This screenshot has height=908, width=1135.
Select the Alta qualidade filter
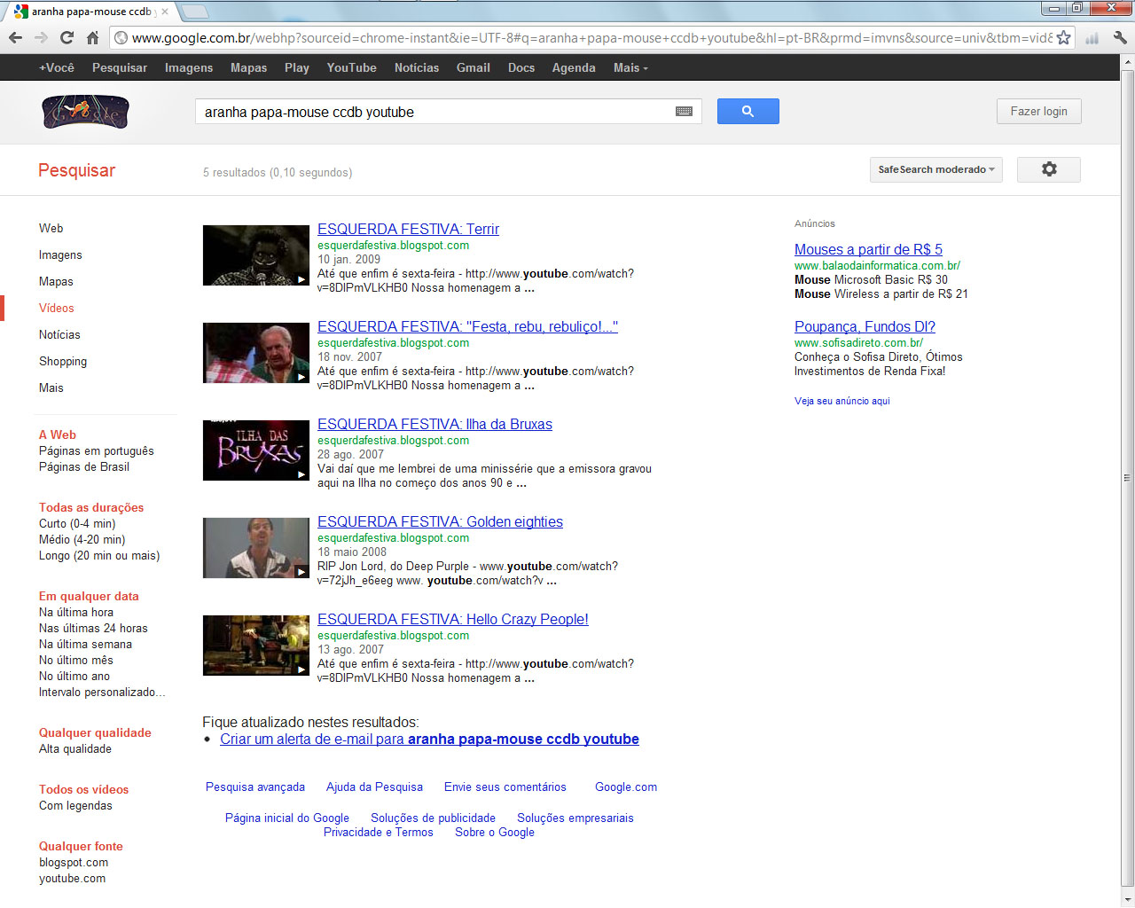[x=75, y=748]
